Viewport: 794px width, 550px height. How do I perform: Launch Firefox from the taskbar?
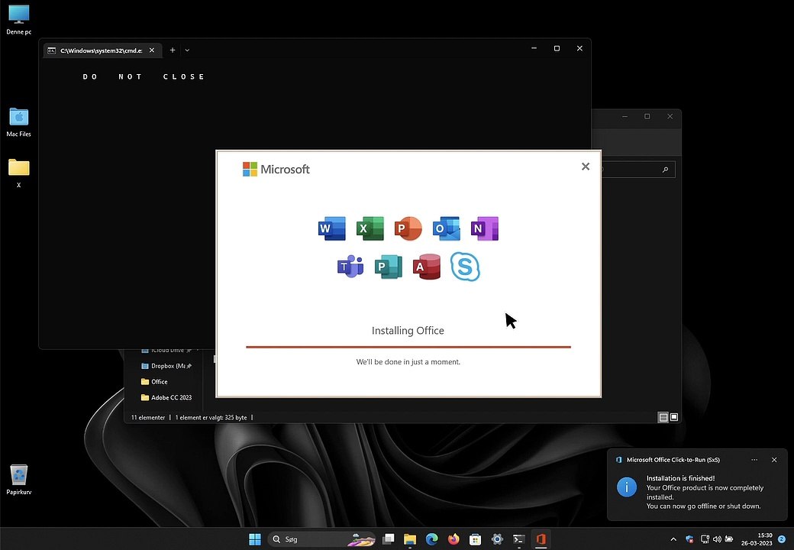pyautogui.click(x=453, y=539)
